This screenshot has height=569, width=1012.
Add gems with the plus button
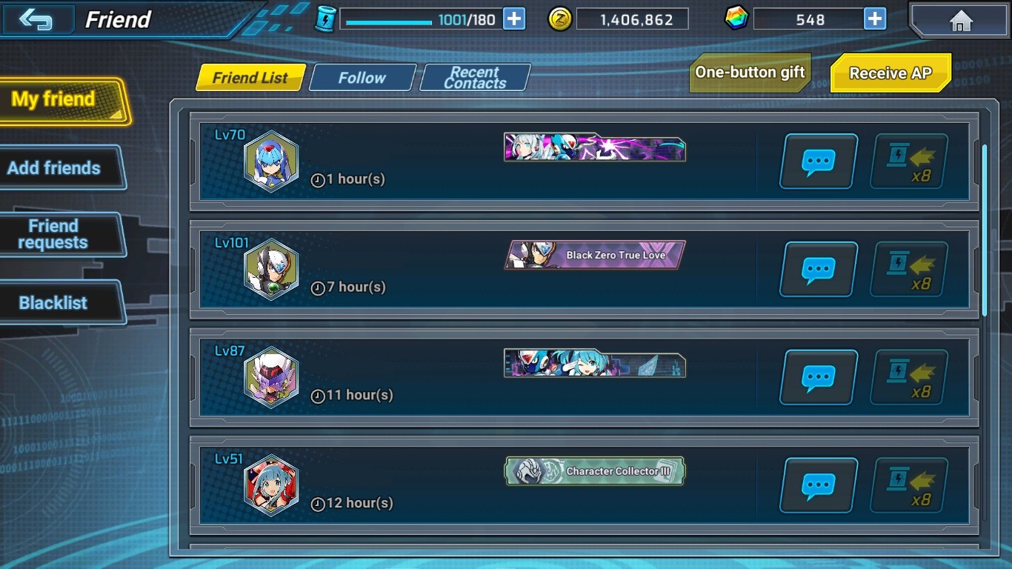pyautogui.click(x=875, y=19)
